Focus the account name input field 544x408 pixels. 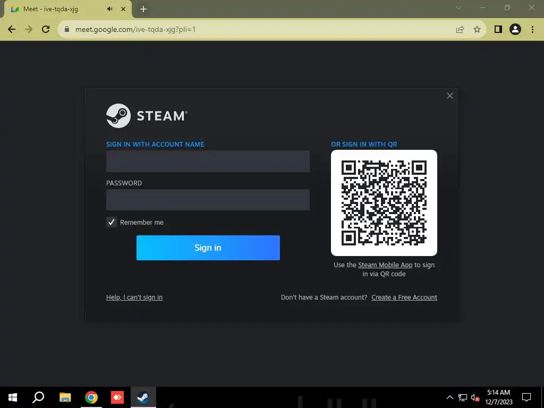(x=208, y=161)
